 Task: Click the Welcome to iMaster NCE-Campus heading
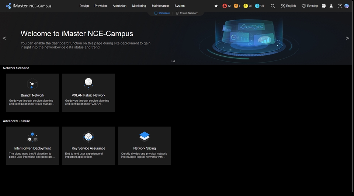[77, 34]
